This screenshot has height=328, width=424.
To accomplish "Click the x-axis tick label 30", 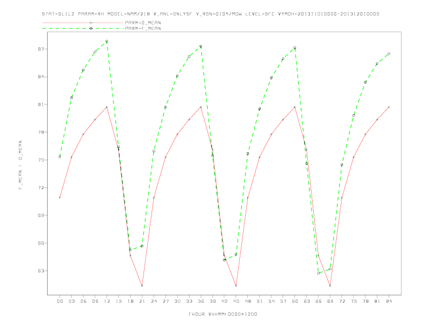I will [177, 301].
